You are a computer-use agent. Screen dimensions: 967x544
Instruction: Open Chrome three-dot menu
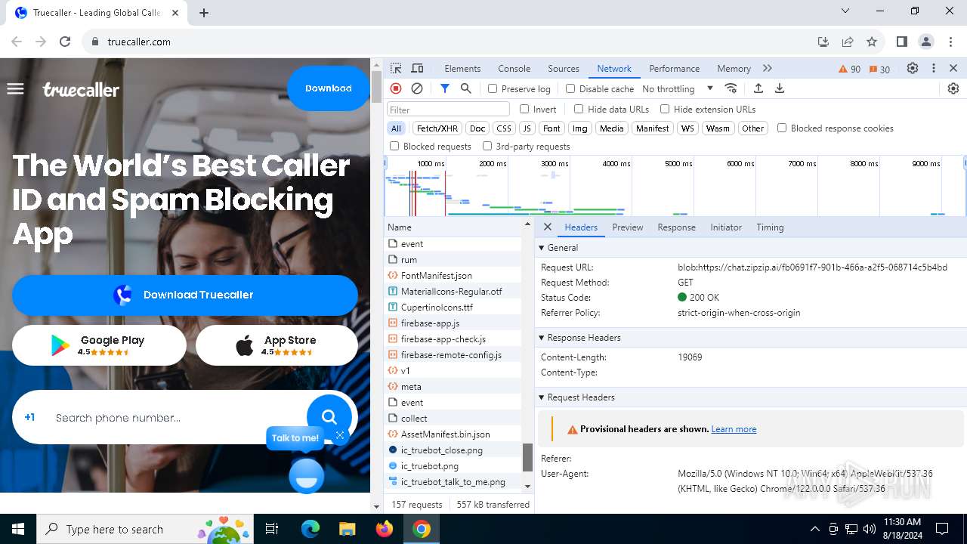(x=950, y=42)
